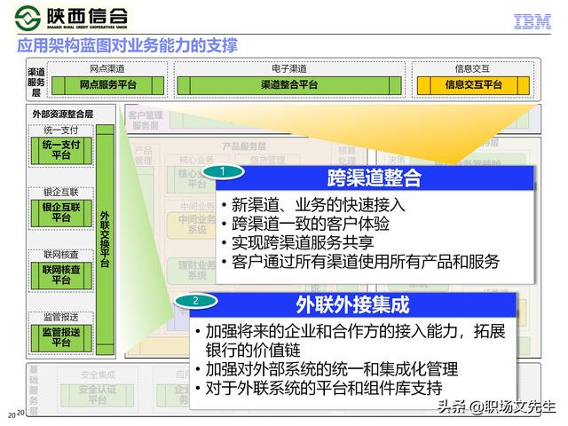Click the faded 基础服务层 vertical label
Viewport: 568px width, 426px height.
pyautogui.click(x=34, y=390)
